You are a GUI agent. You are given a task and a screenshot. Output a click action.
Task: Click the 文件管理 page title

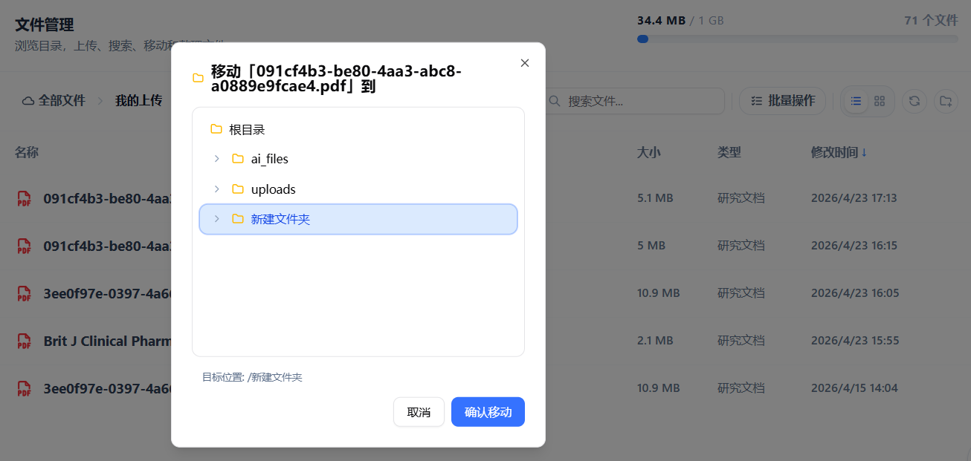pos(45,25)
